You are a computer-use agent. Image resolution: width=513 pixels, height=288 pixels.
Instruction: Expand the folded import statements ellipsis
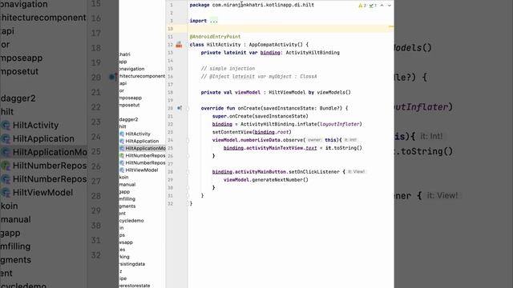[x=214, y=21]
